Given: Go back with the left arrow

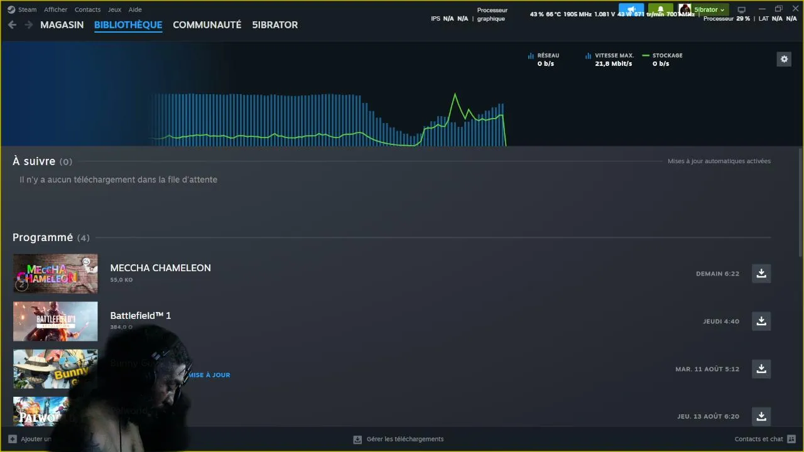Looking at the screenshot, I should [x=12, y=24].
